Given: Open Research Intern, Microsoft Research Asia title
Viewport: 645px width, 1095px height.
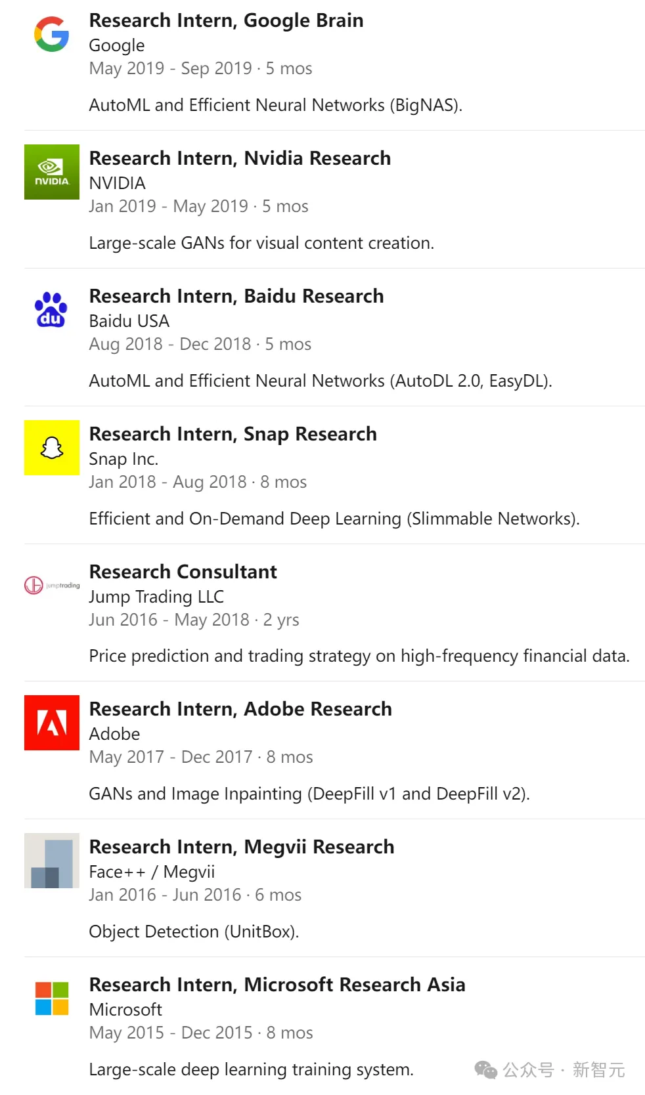Looking at the screenshot, I should click(x=277, y=985).
